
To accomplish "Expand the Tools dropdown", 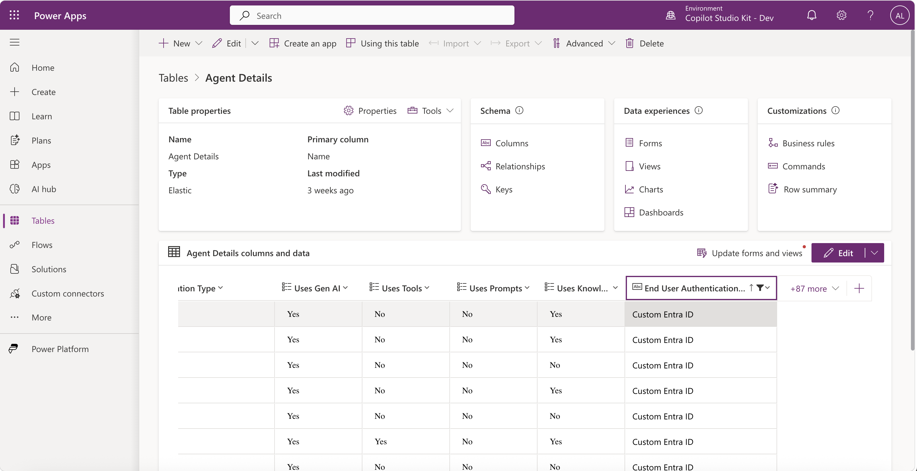I will pos(431,111).
